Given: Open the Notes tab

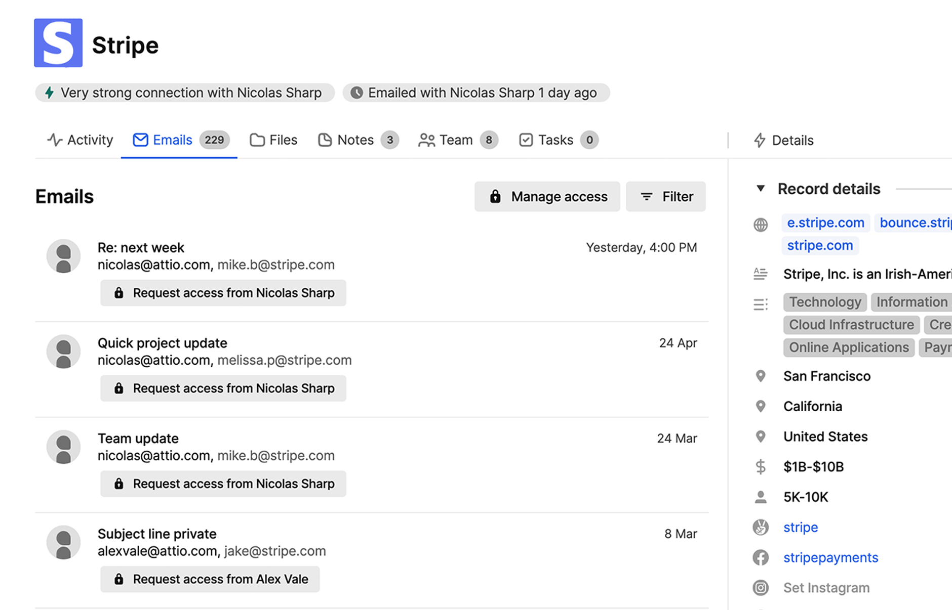Looking at the screenshot, I should [x=358, y=140].
